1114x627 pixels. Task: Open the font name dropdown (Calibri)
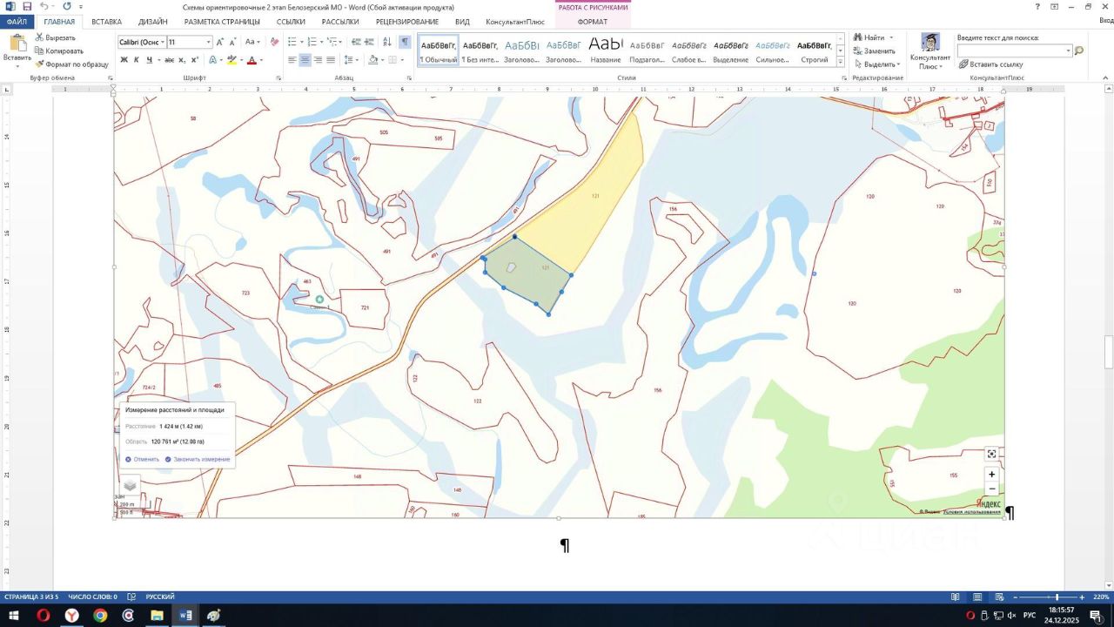pyautogui.click(x=163, y=42)
